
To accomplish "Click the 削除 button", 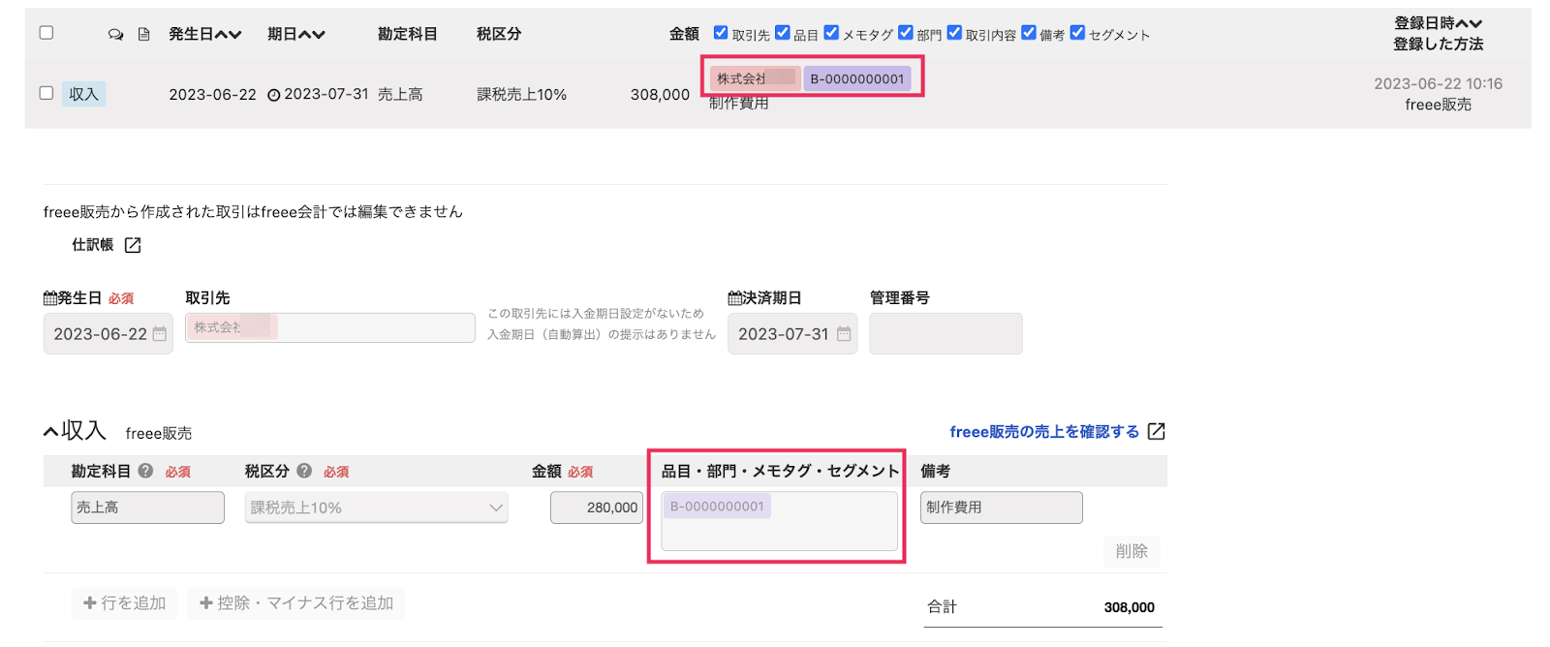I will pos(1131,551).
